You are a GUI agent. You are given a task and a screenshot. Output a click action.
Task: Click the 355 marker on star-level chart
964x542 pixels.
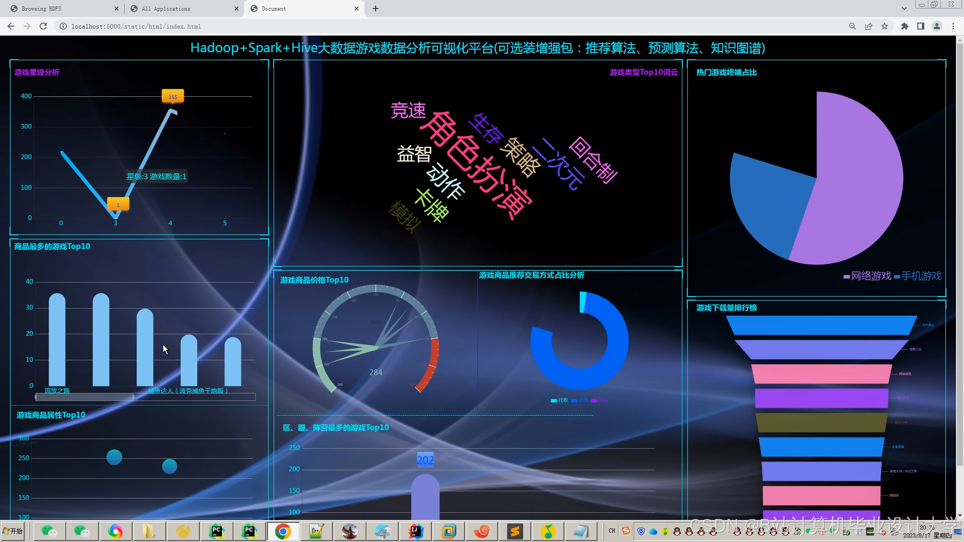click(x=173, y=96)
